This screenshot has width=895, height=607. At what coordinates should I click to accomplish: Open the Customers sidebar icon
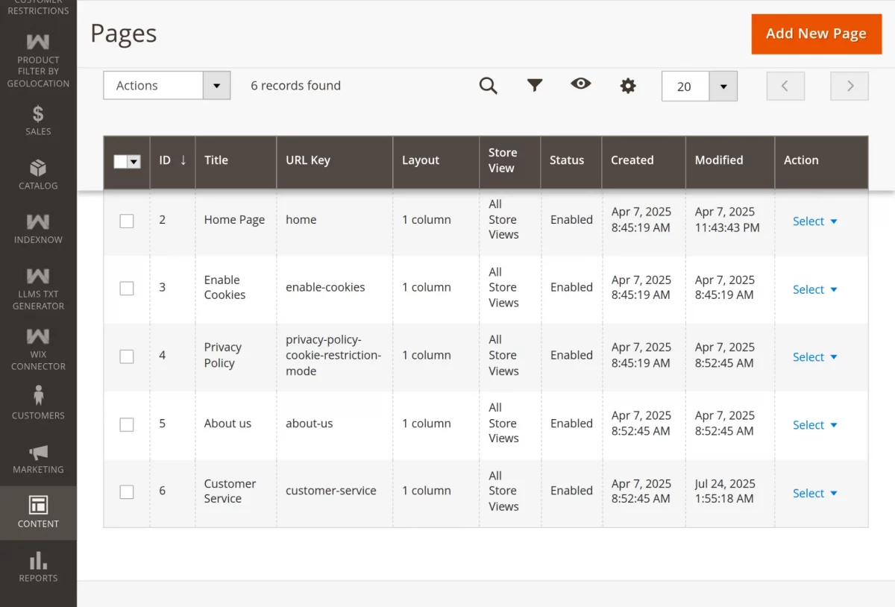click(38, 403)
